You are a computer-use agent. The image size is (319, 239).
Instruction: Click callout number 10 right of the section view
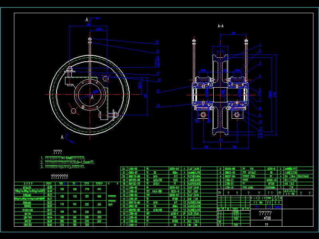tap(260, 122)
